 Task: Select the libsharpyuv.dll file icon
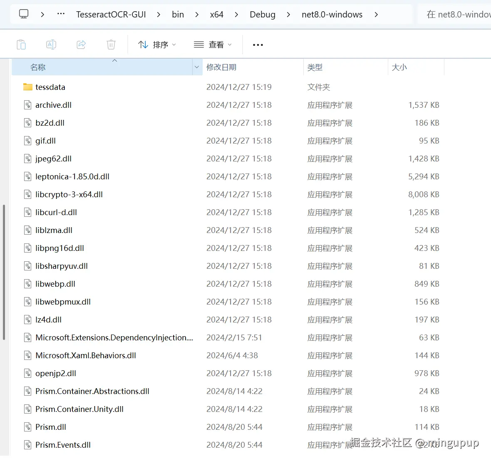[28, 266]
